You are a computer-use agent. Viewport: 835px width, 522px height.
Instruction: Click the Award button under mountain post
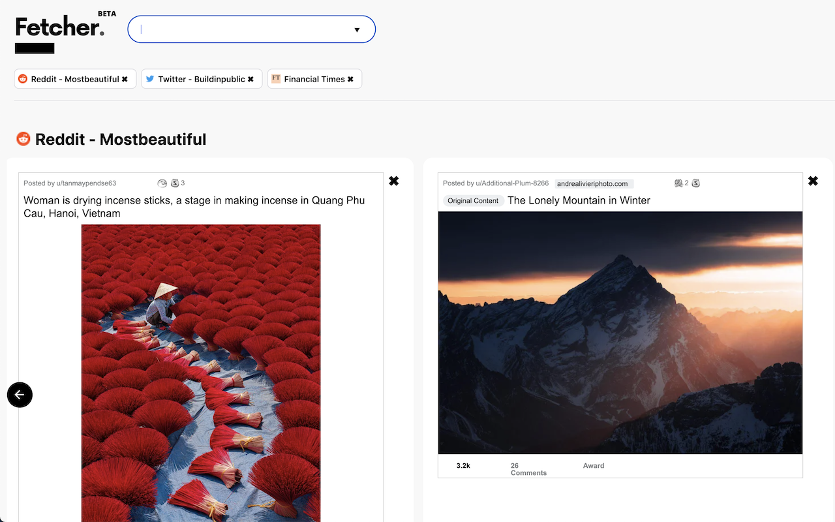(594, 466)
